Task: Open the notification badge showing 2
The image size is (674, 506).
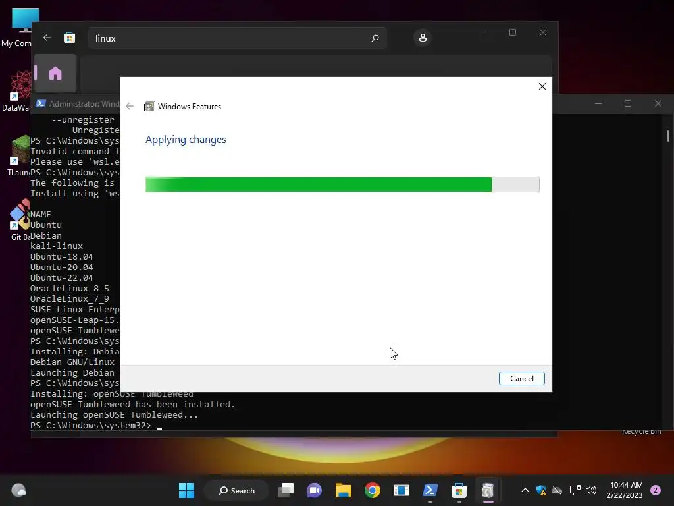Action: [x=656, y=490]
